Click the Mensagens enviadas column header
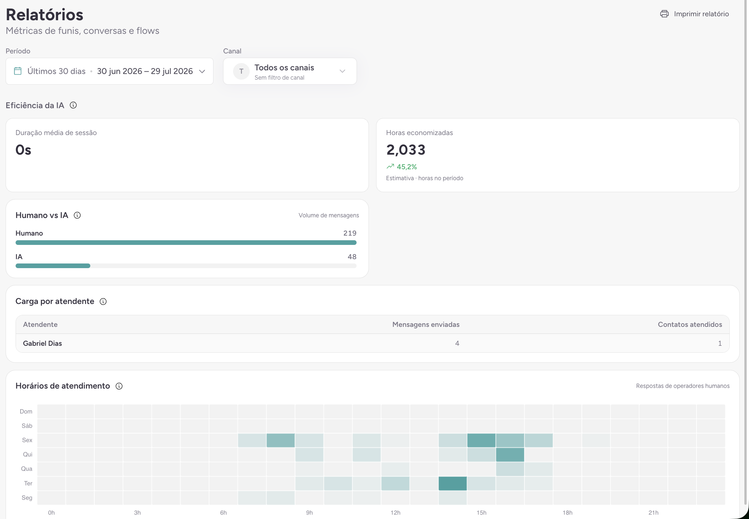 pos(426,325)
